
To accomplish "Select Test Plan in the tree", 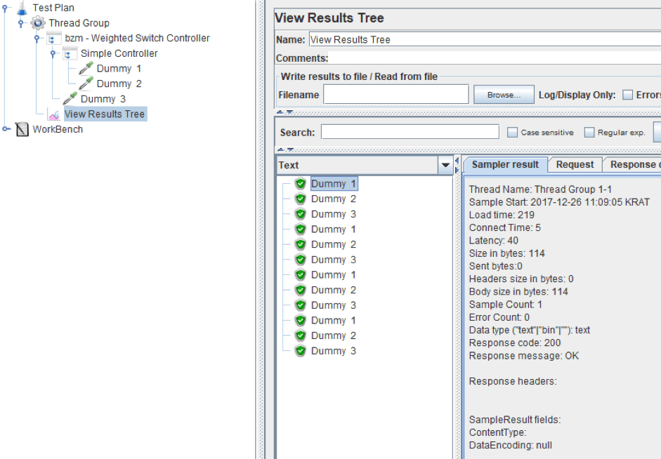I will pyautogui.click(x=53, y=8).
